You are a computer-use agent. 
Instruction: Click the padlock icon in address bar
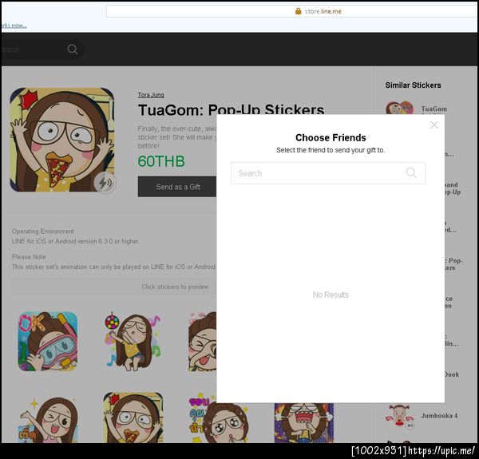coord(298,11)
